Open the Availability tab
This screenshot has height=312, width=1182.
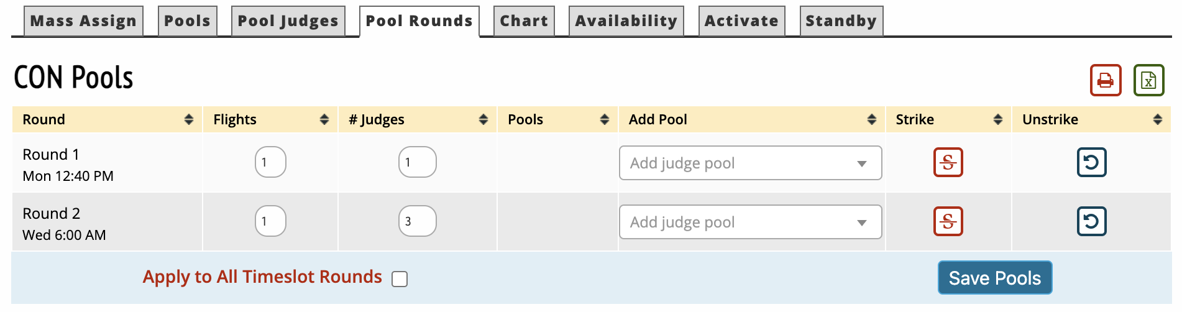[x=626, y=21]
